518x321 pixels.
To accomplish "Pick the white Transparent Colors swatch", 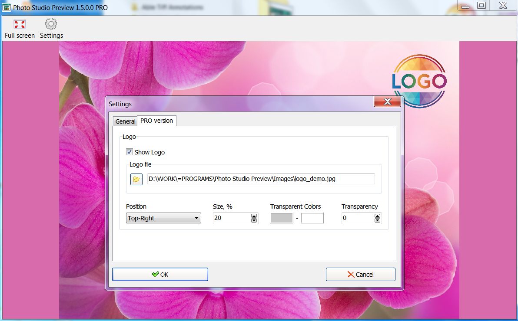I will [x=312, y=218].
